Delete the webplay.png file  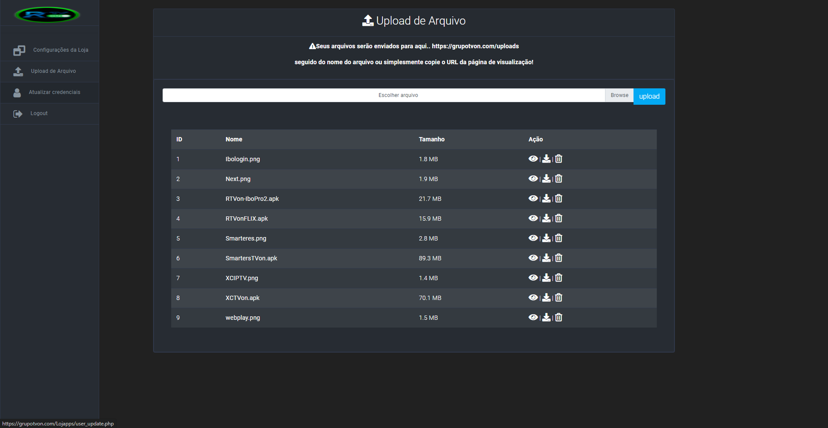[558, 318]
